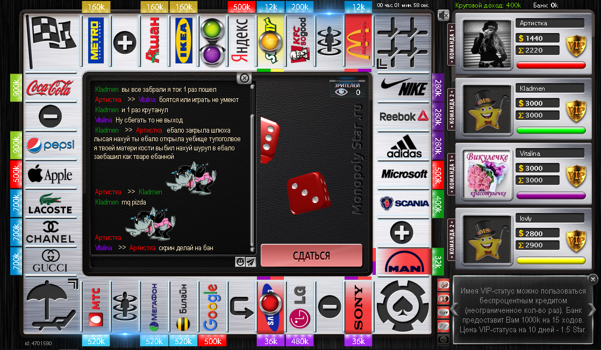Click Артистка's VIP shield badge

[x=576, y=46]
